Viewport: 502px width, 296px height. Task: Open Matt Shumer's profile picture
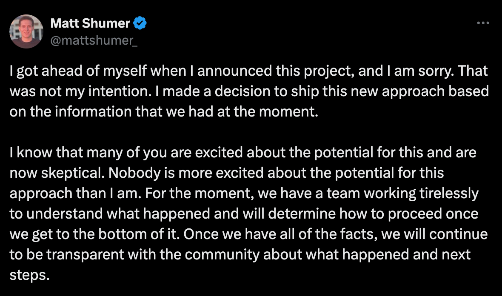pyautogui.click(x=26, y=31)
